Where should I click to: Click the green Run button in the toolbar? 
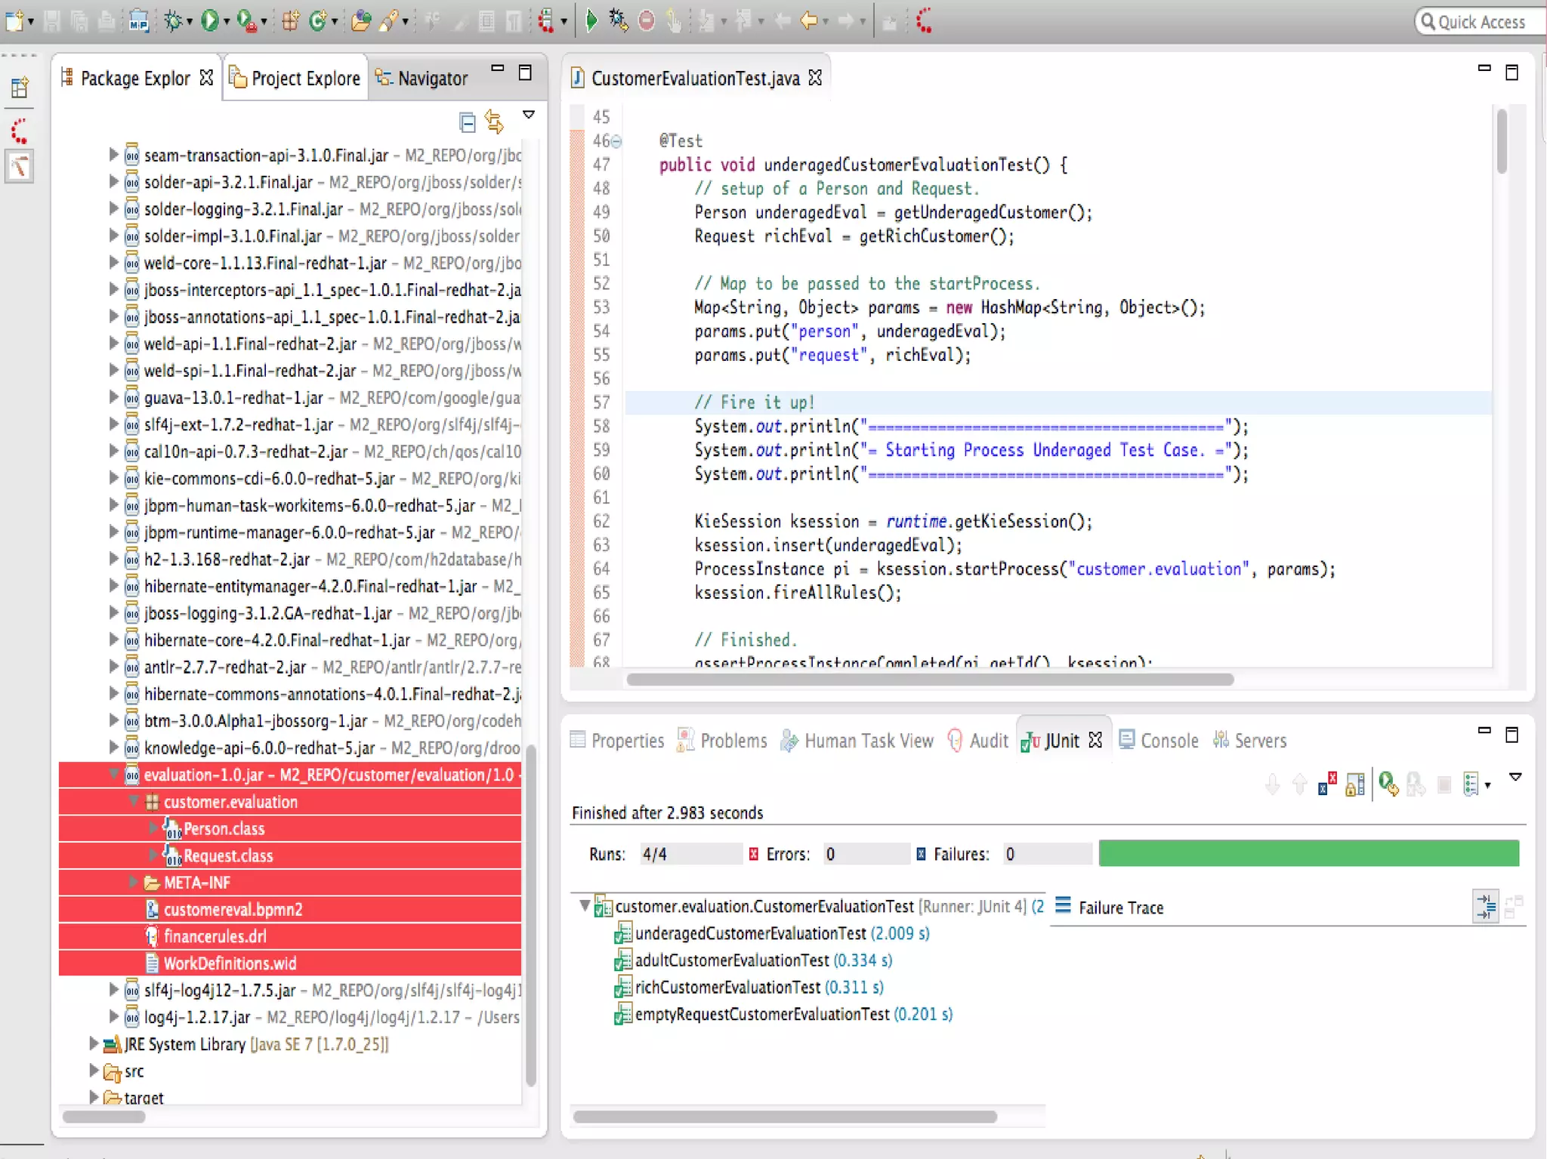(x=208, y=21)
